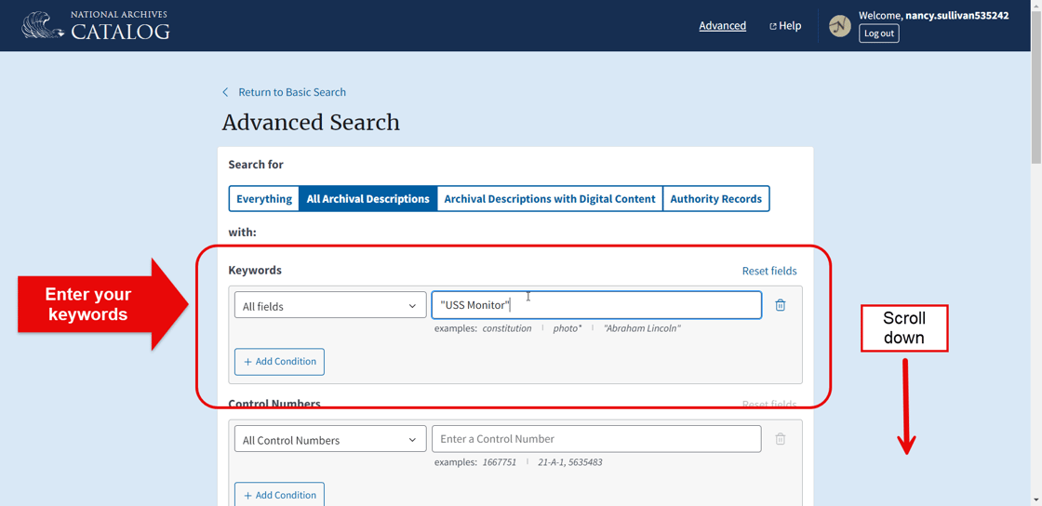Delete the keyword row with trash icon
This screenshot has height=506, width=1042.
780,305
